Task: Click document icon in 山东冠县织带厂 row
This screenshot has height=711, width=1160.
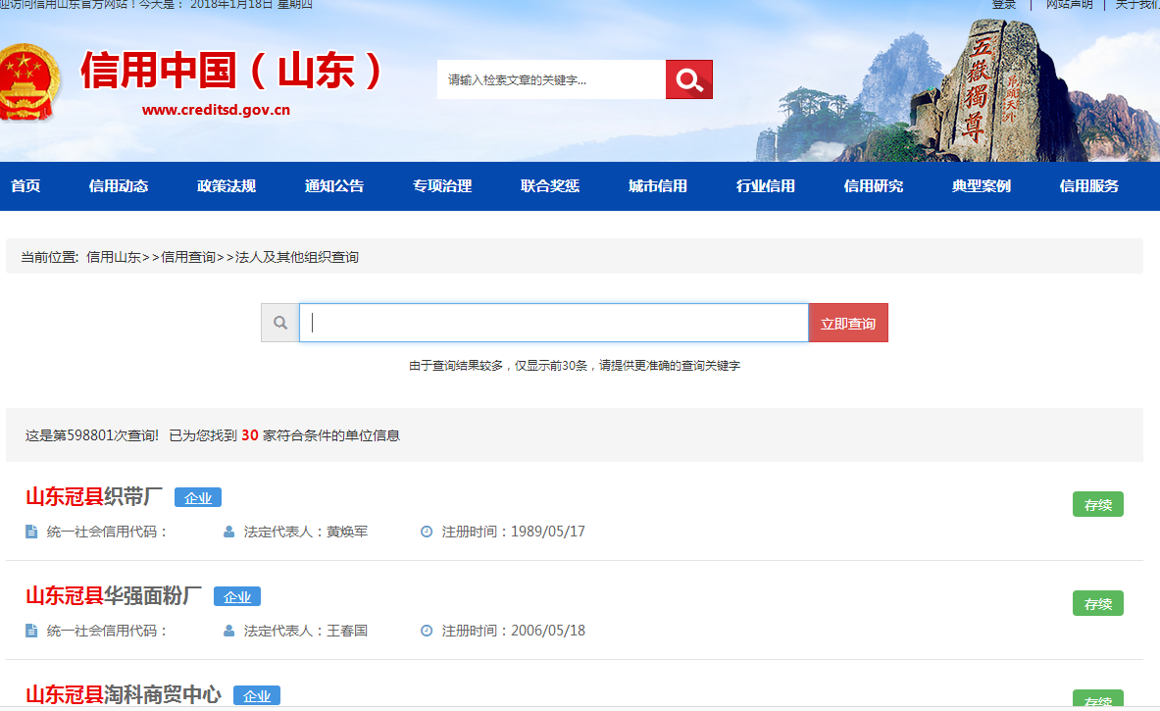Action: pyautogui.click(x=31, y=532)
